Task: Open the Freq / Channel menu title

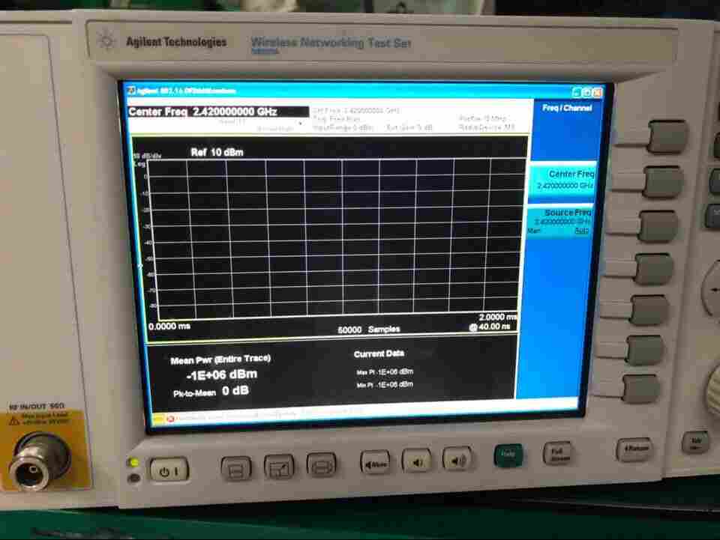Action: point(567,108)
